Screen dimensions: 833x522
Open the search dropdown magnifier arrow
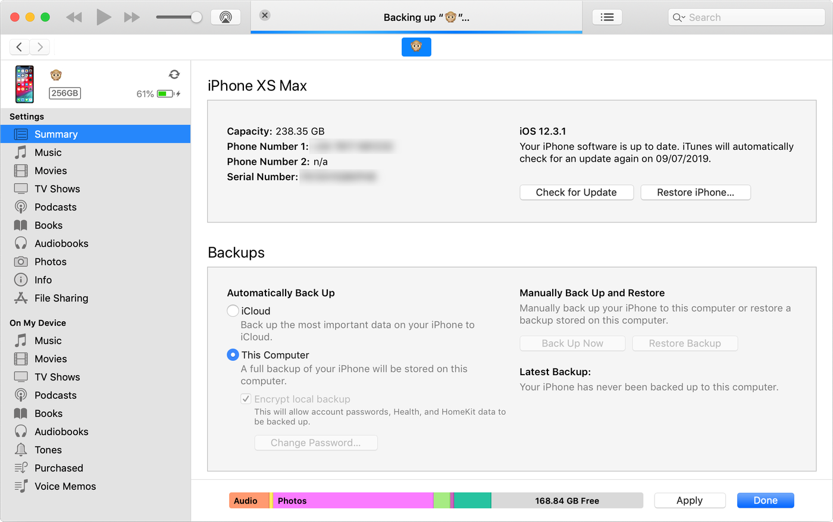pos(679,18)
